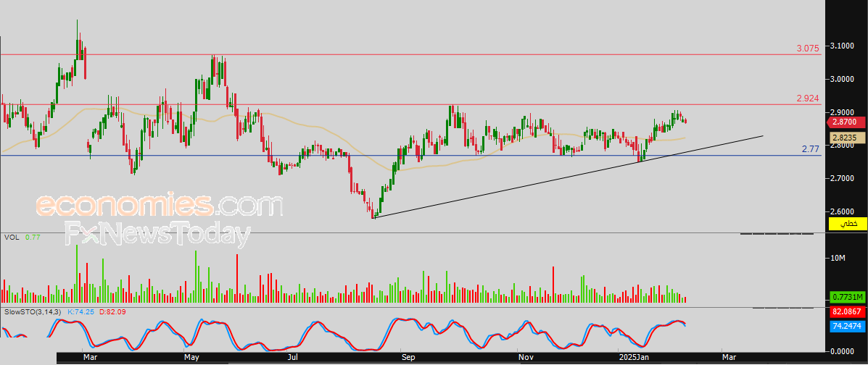This screenshot has width=868, height=365.
Task: Click the beige 2.8235 moving average tag
Action: 846,138
